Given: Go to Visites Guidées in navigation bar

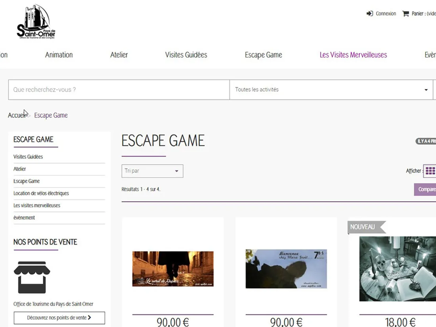Looking at the screenshot, I should (x=186, y=55).
